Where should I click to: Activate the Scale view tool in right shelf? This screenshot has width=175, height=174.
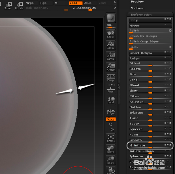(111, 160)
